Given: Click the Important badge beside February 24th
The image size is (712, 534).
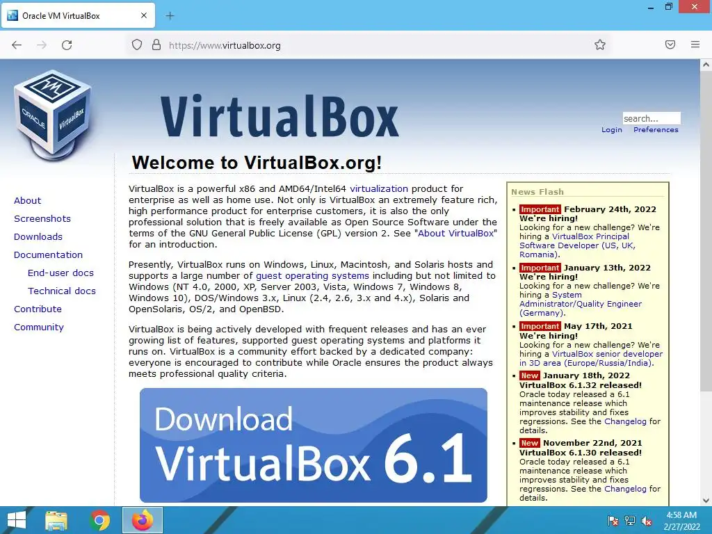Looking at the screenshot, I should coord(540,209).
